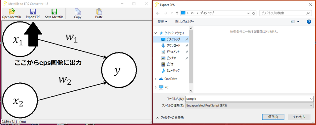Select ダウンロード in navigation pane
The width and height of the screenshot is (316, 125).
[171, 46]
